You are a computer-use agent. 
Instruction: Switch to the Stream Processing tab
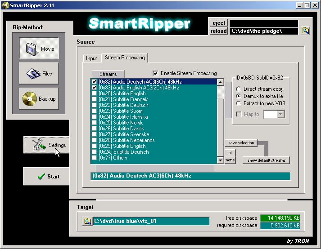click(125, 58)
